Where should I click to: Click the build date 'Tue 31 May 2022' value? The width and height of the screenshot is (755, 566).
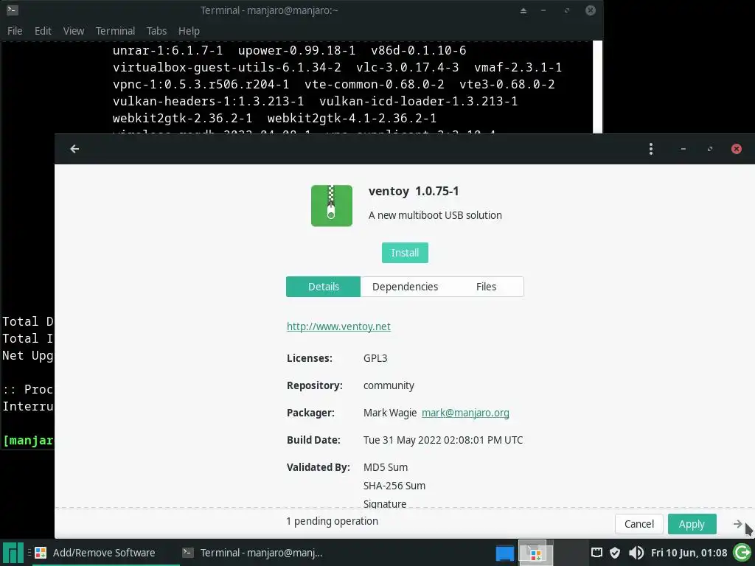click(x=443, y=440)
